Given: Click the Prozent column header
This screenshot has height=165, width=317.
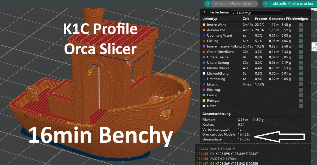Looking at the screenshot, I should click(x=261, y=19).
